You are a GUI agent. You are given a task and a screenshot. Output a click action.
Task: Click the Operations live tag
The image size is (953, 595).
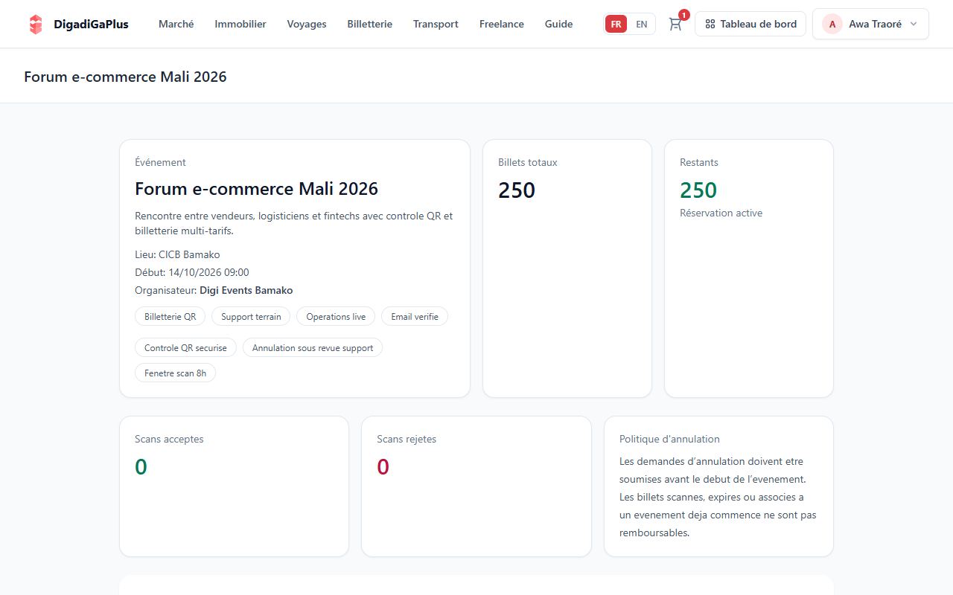(x=336, y=316)
